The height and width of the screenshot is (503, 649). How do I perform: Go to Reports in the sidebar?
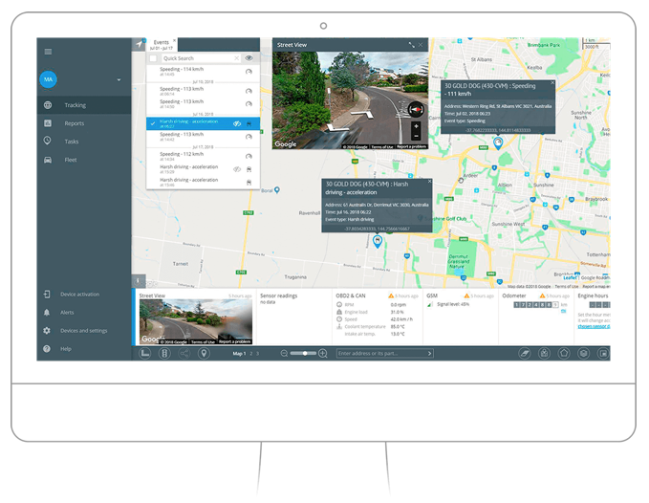(x=74, y=123)
